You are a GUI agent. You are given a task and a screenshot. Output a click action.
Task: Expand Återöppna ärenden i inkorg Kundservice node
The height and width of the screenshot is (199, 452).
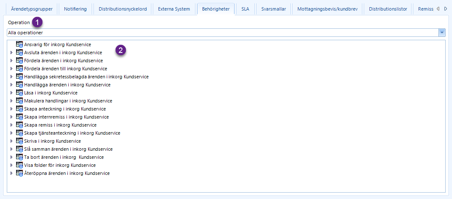(11, 174)
